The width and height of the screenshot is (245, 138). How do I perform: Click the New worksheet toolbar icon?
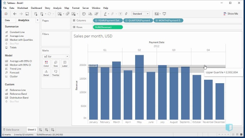coord(60,14)
